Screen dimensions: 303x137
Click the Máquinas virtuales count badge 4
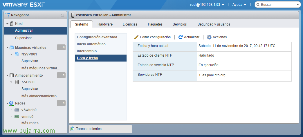point(61,47)
